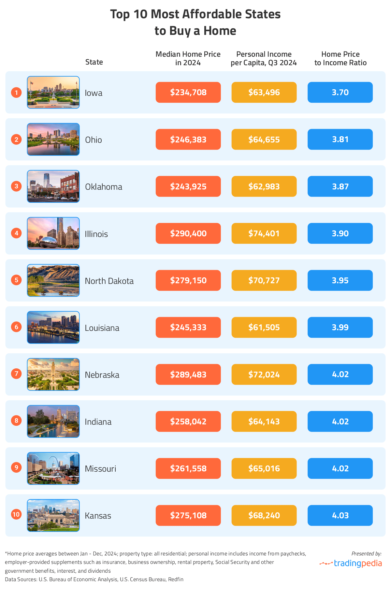Click the Personal Income per Capita header
This screenshot has width=391, height=589.
[x=264, y=58]
